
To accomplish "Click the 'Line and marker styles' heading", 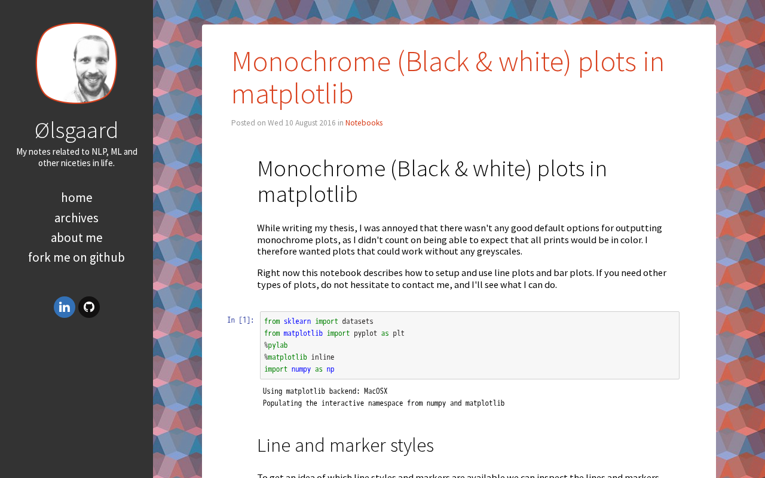I will (x=345, y=445).
